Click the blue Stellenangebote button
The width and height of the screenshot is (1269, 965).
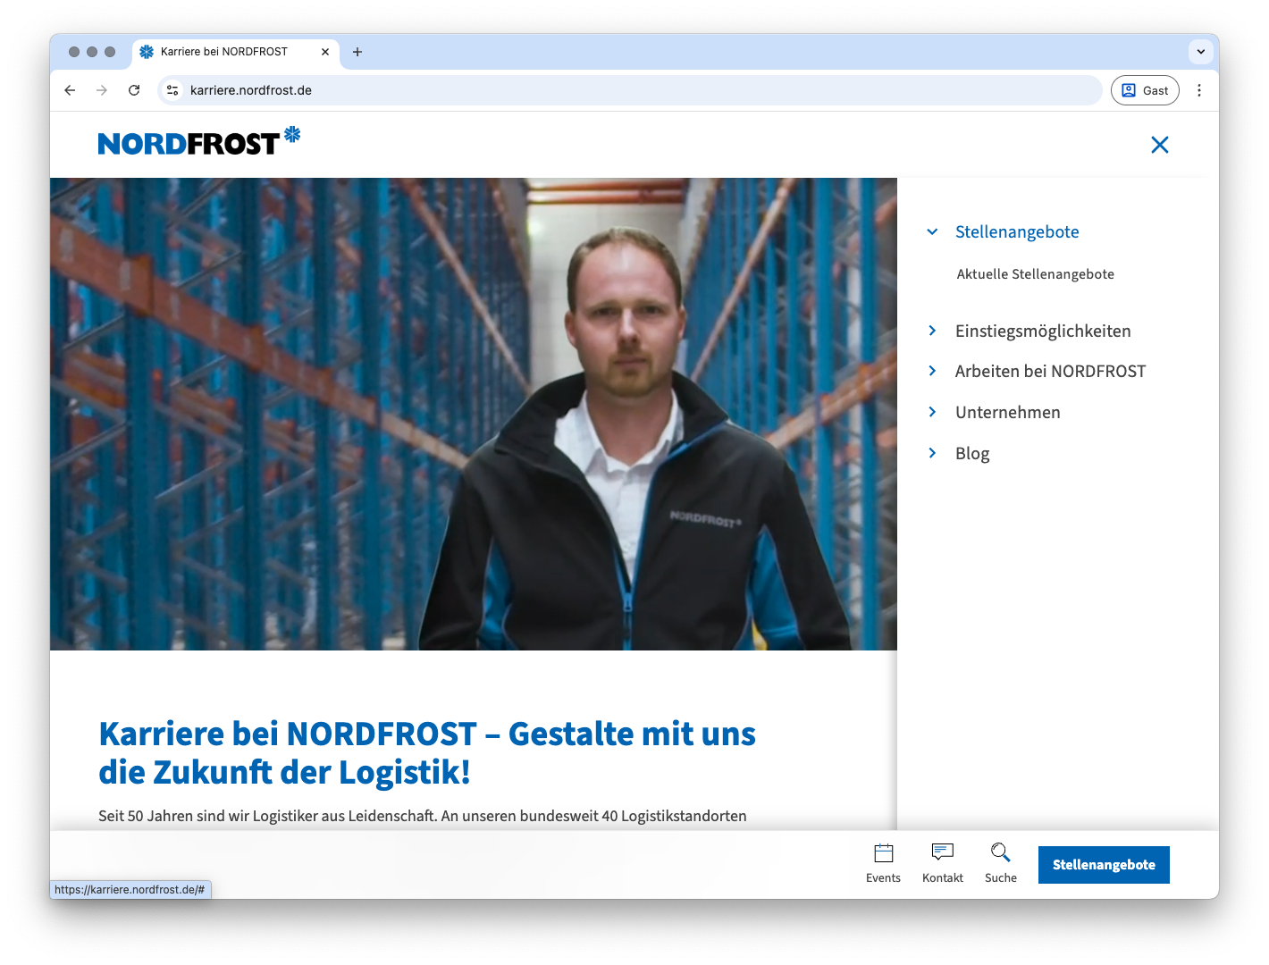tap(1104, 865)
